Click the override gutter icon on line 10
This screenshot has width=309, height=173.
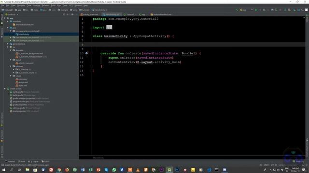point(86,53)
